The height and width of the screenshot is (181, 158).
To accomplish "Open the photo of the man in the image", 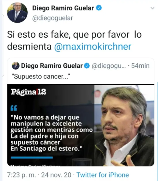I will click(x=124, y=126).
